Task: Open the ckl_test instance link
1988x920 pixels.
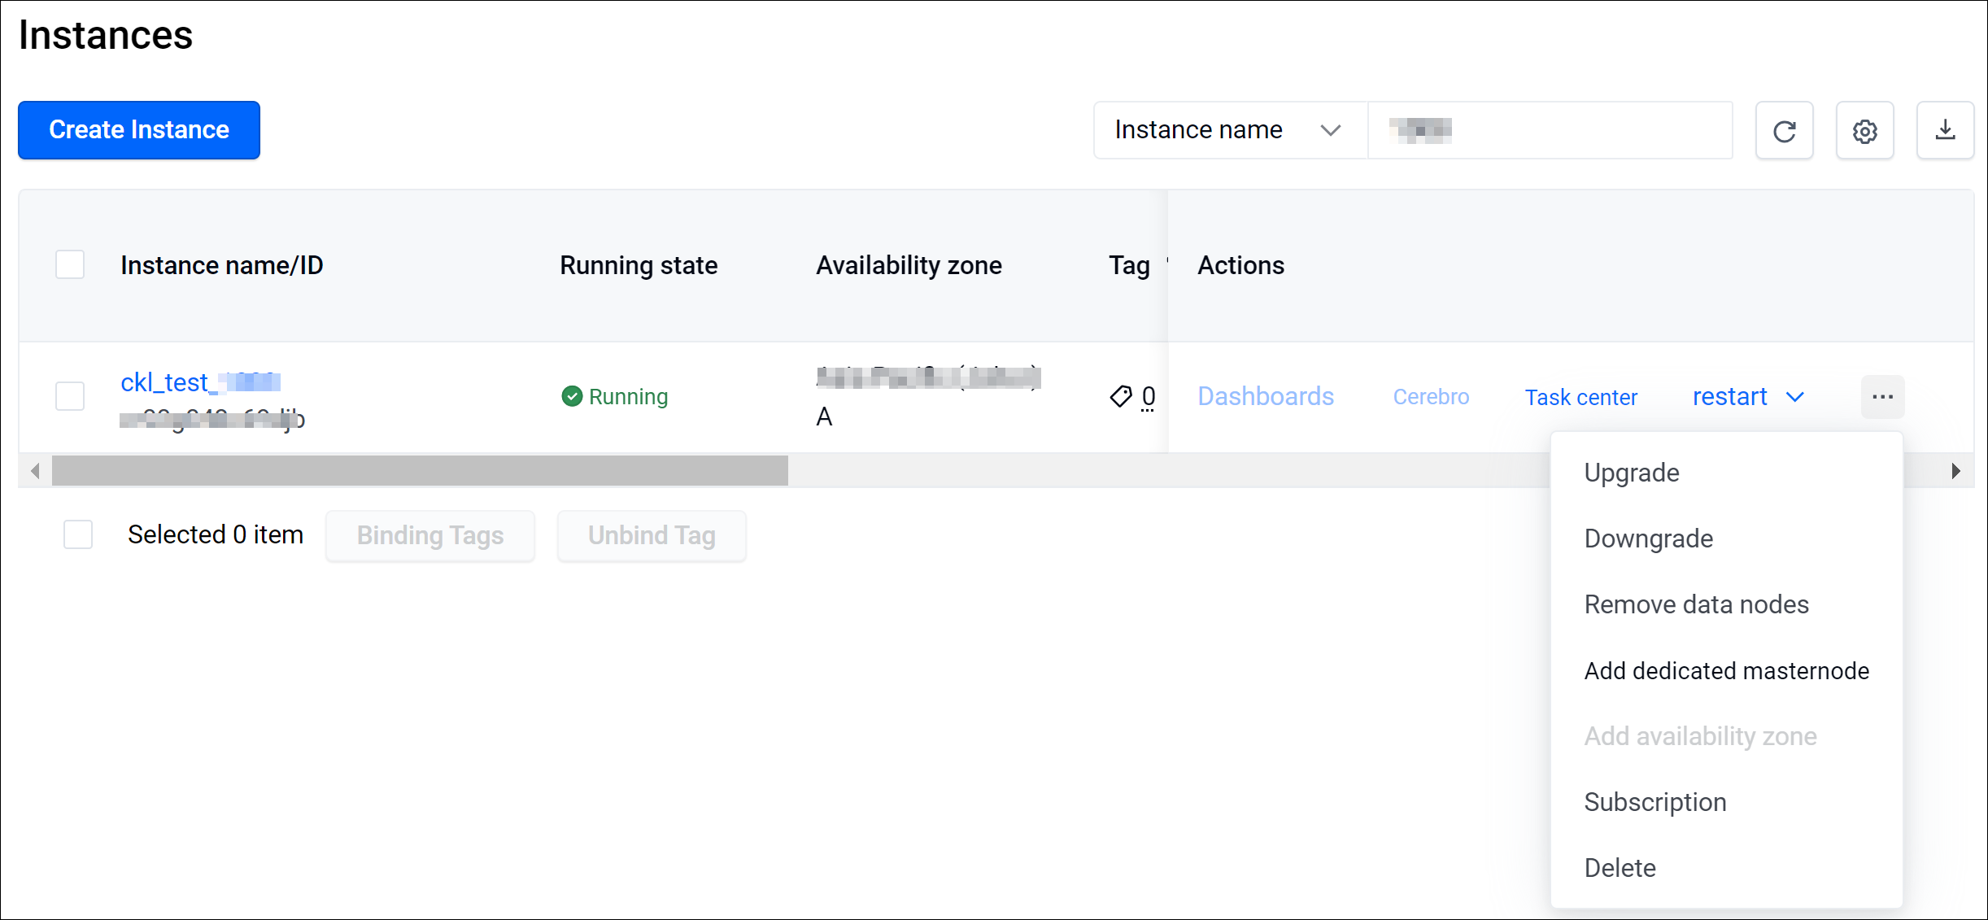Action: (200, 382)
